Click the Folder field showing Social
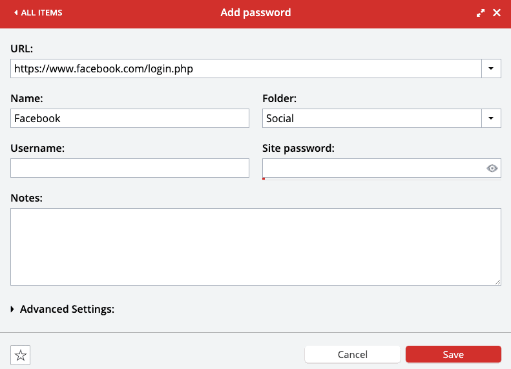511x369 pixels. pos(372,118)
